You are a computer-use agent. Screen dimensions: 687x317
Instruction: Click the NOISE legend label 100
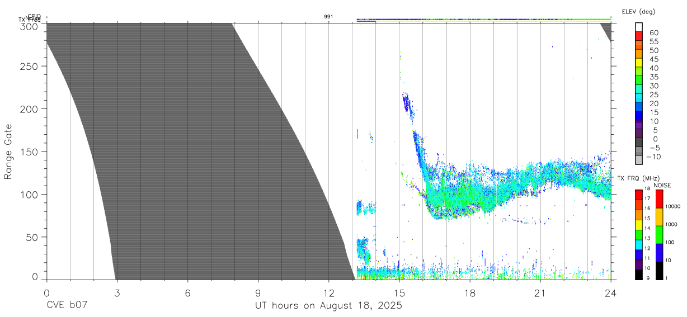point(670,242)
